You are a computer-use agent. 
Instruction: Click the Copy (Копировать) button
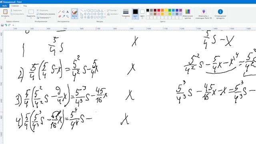coord(17,14)
